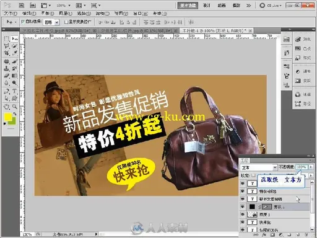Select the Brush tool
The image size is (317, 238).
pyautogui.click(x=14, y=61)
